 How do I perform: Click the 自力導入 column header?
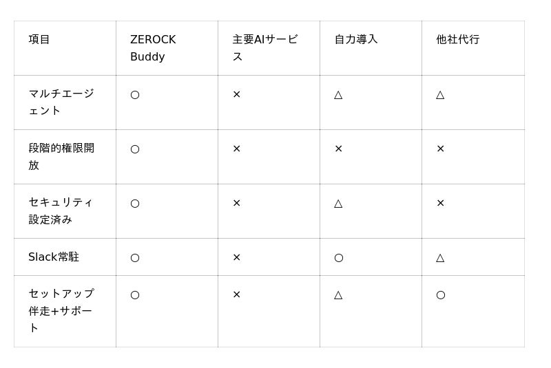pos(356,40)
